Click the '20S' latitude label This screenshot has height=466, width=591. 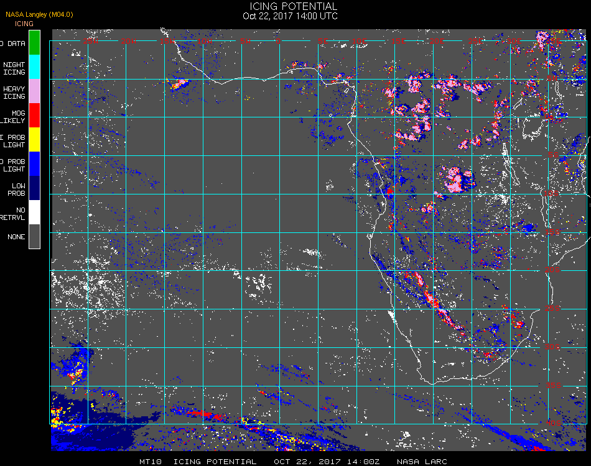(x=552, y=270)
